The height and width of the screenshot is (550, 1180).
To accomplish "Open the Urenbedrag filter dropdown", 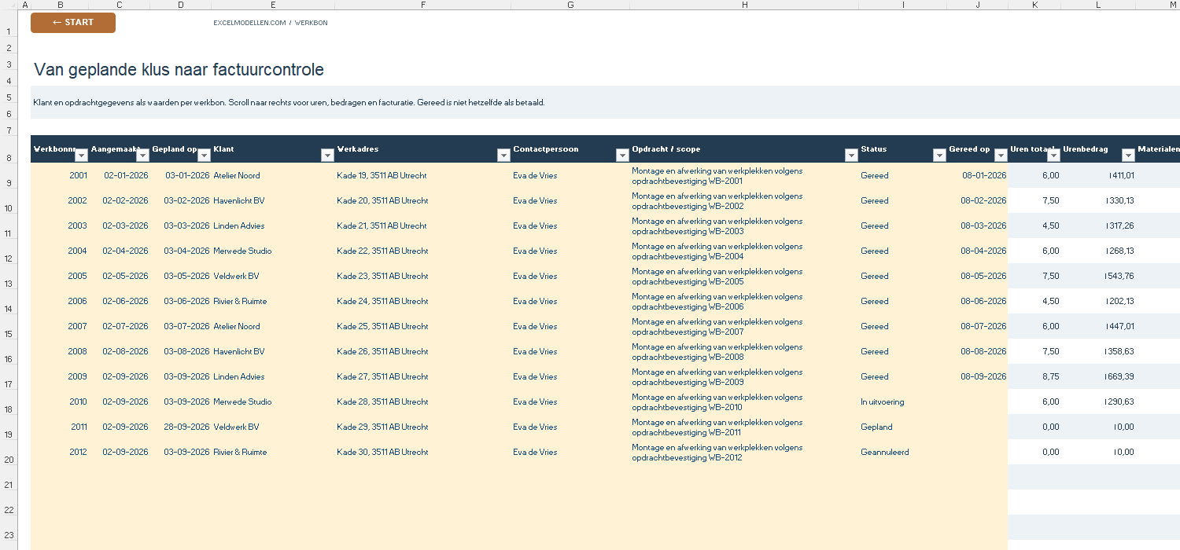I will click(1128, 156).
